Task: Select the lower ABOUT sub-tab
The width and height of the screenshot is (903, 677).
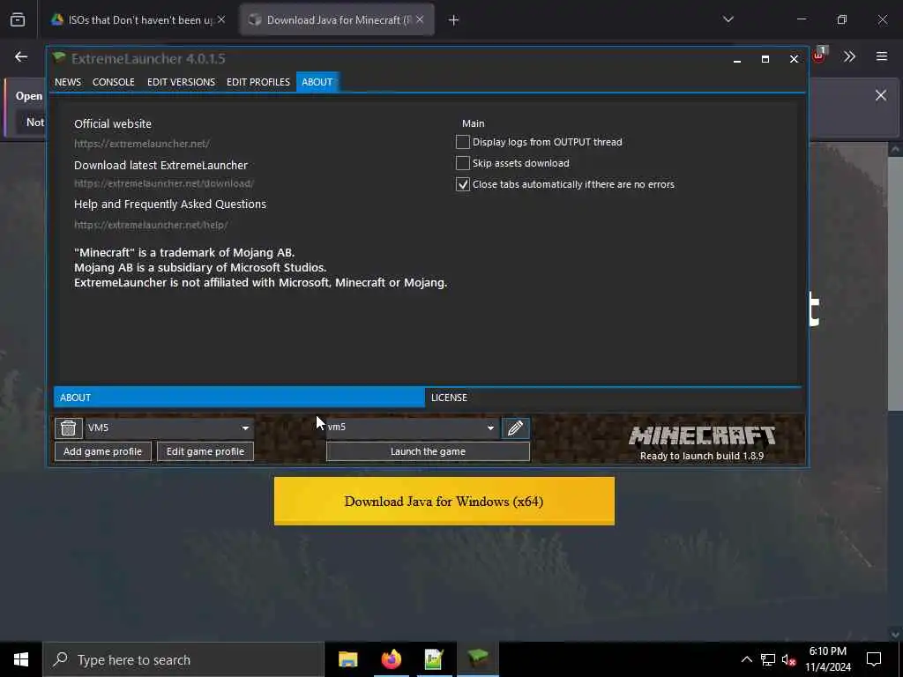Action: click(240, 398)
